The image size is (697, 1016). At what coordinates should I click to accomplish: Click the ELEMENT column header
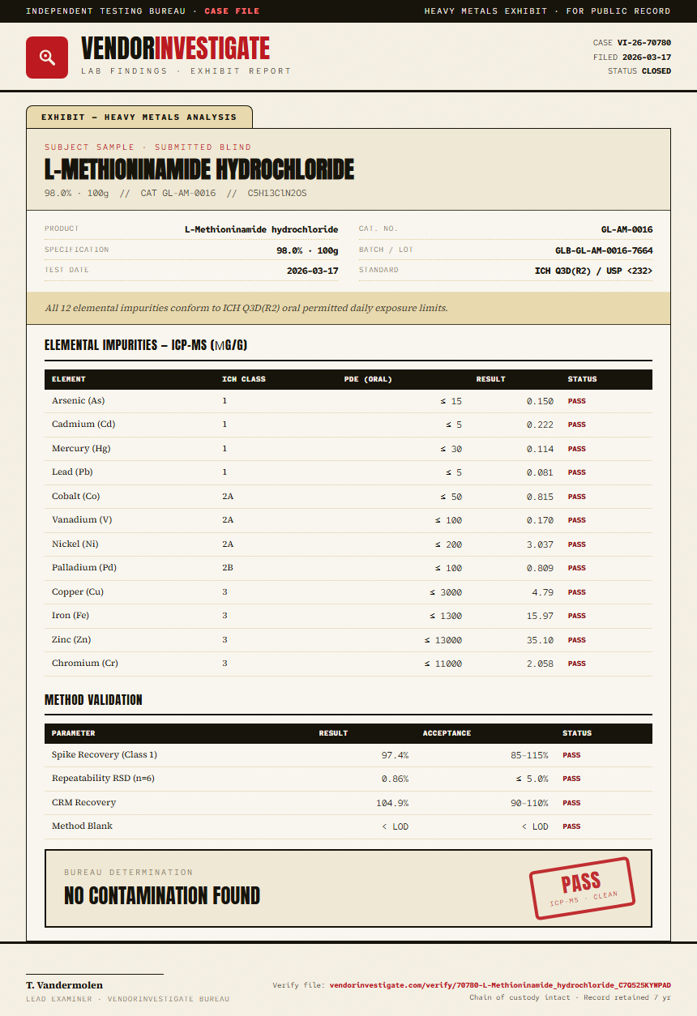tap(69, 379)
